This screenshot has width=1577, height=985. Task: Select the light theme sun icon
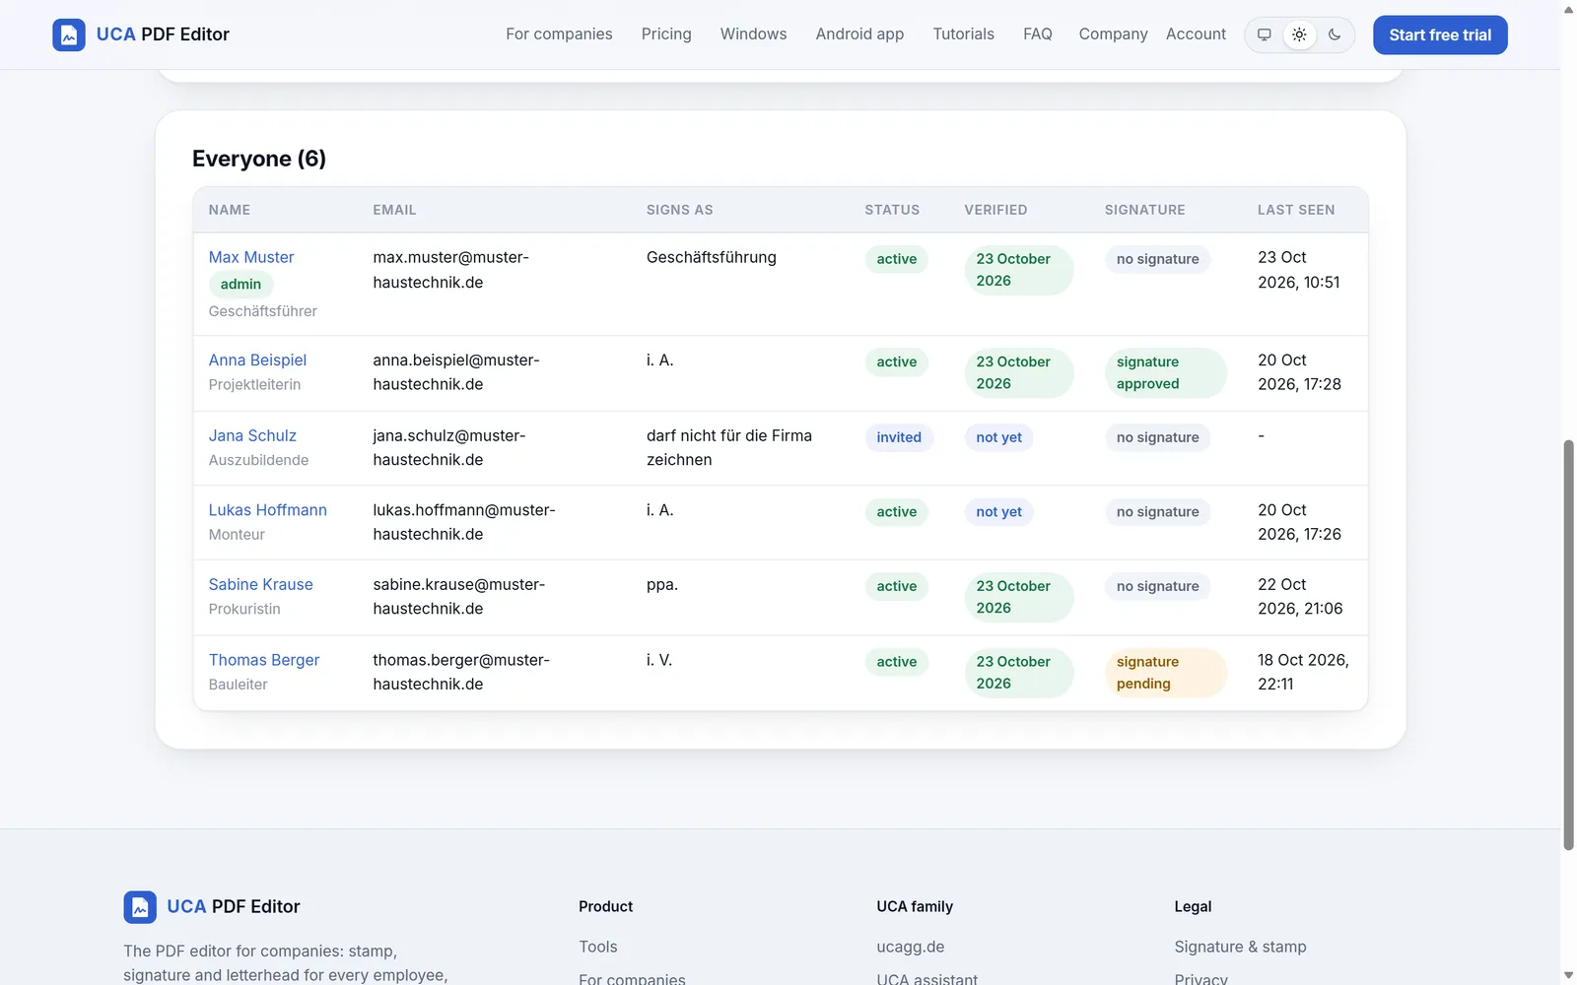(1300, 34)
